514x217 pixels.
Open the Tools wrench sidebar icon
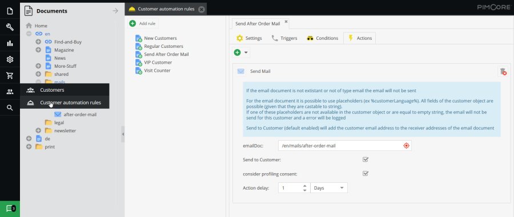(10, 27)
